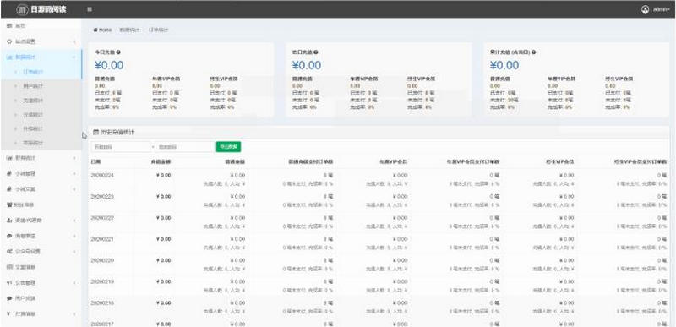
Task: Click cumulative recharge ¥0.00 total
Action: (504, 66)
